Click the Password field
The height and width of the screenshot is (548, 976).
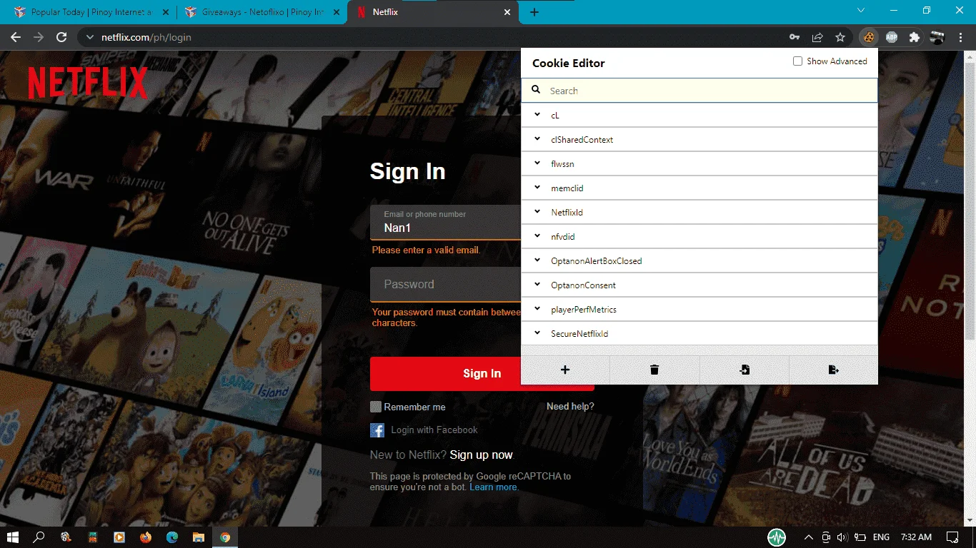tap(446, 284)
